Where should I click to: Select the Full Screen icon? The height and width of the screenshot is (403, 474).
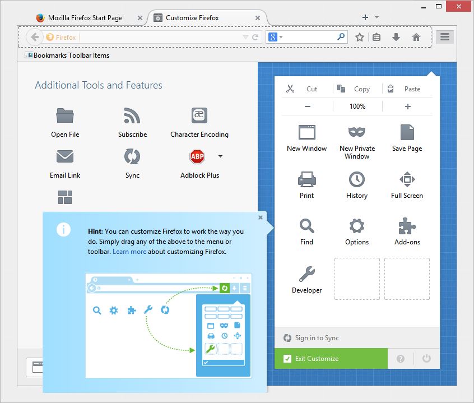407,179
